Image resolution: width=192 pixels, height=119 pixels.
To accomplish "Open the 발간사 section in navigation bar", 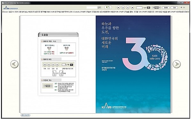I will (x=11, y=12).
